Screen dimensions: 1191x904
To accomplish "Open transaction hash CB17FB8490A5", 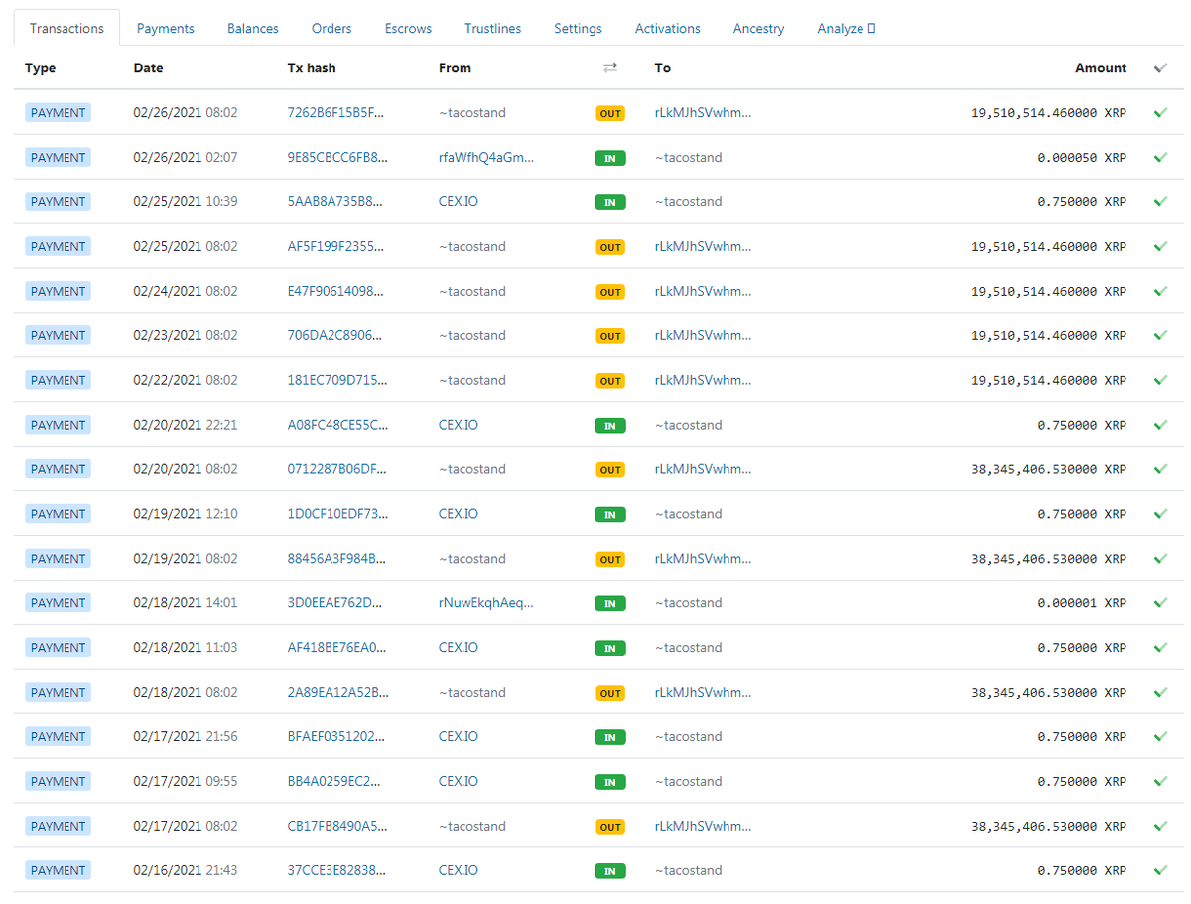I will (337, 827).
